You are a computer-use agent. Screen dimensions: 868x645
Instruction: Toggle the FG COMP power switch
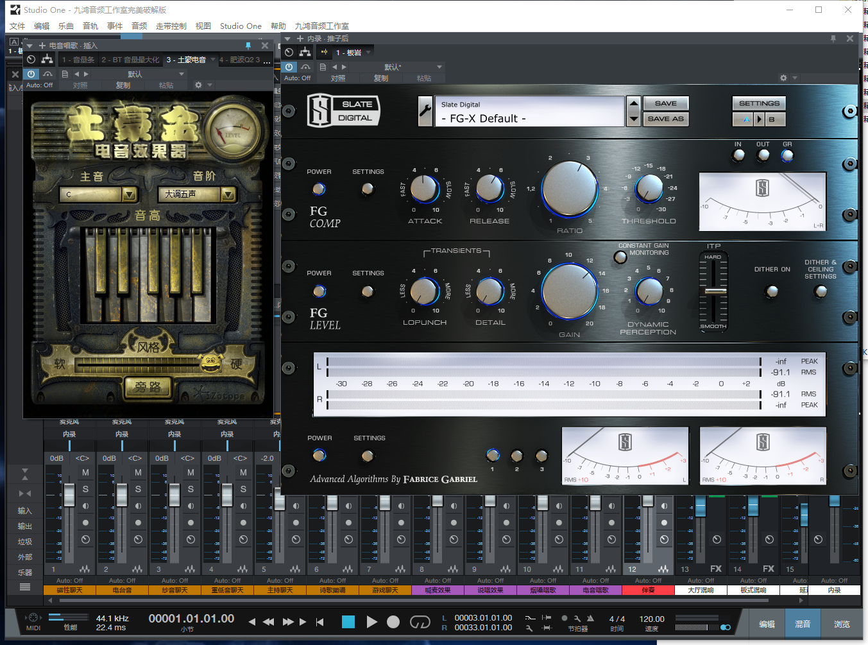point(319,189)
